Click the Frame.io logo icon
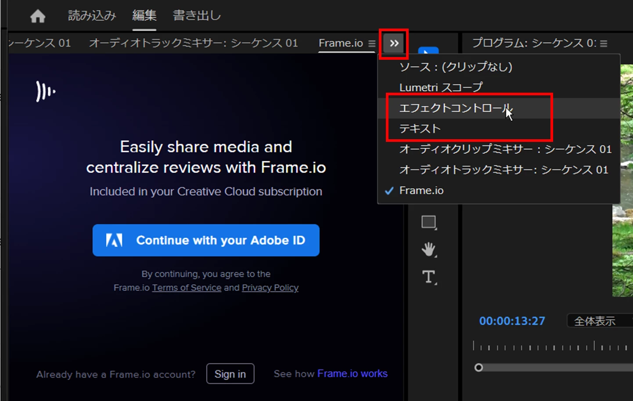The height and width of the screenshot is (401, 633). coord(46,91)
